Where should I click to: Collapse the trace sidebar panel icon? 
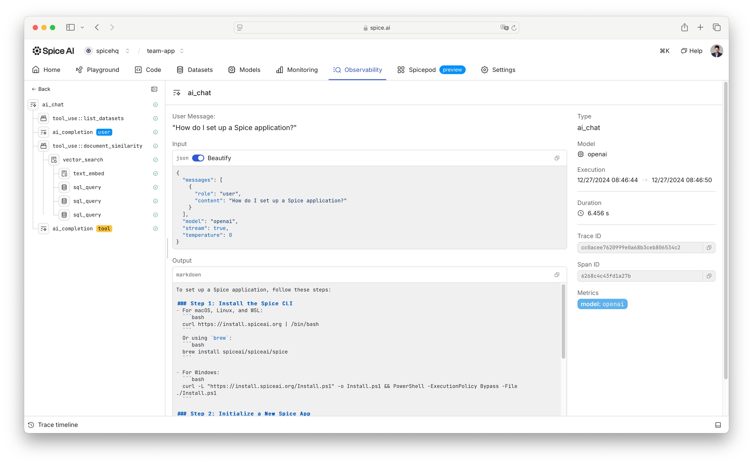tap(154, 89)
